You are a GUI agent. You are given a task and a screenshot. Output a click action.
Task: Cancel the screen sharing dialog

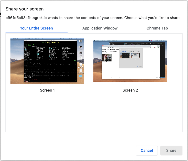pos(147,151)
